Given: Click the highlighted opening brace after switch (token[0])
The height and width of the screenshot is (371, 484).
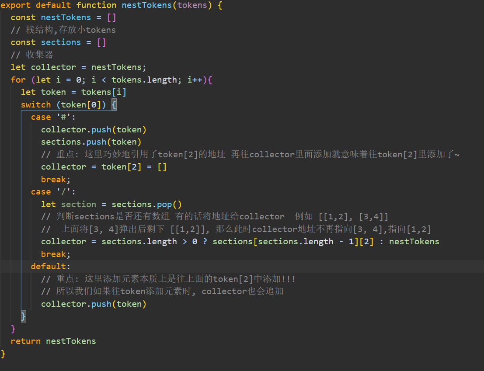Looking at the screenshot, I should tap(114, 105).
